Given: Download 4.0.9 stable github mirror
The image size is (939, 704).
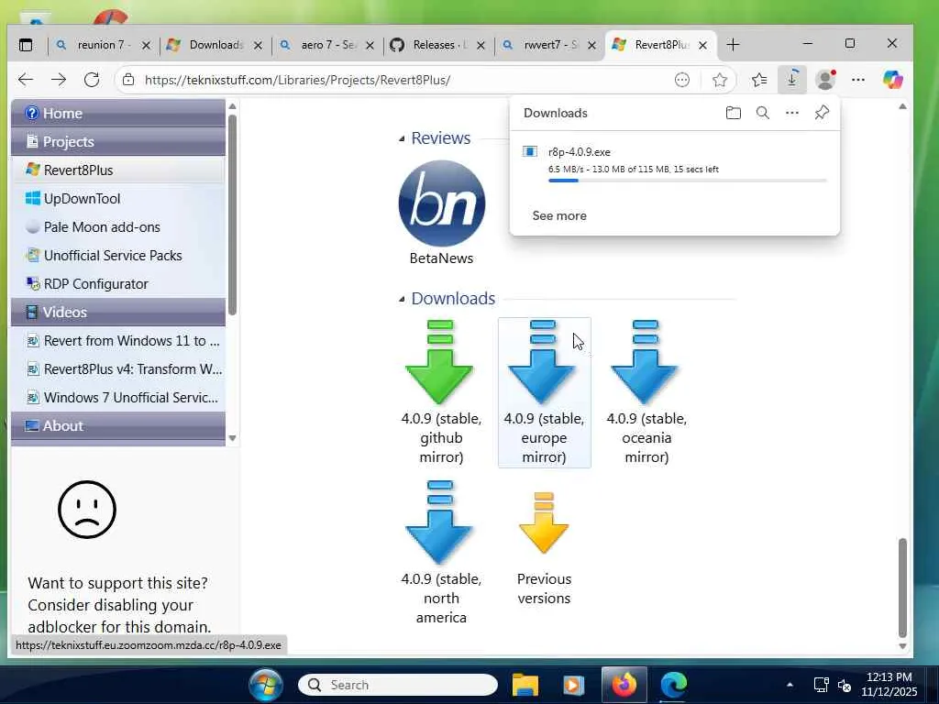Looking at the screenshot, I should point(441,392).
